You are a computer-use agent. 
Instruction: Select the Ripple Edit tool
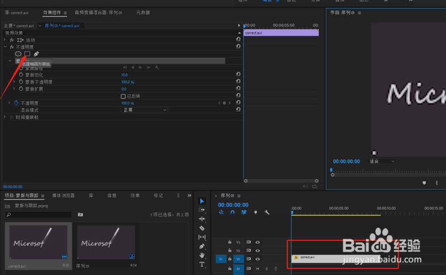[202, 219]
